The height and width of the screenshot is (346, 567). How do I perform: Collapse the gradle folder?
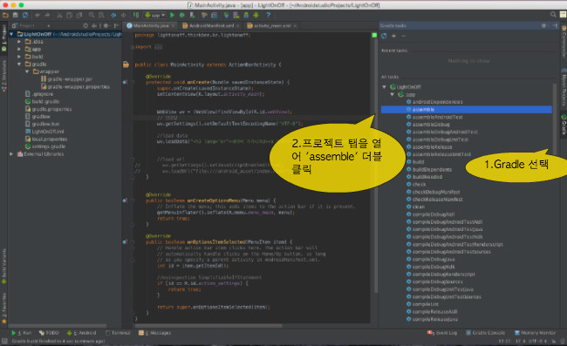19,64
